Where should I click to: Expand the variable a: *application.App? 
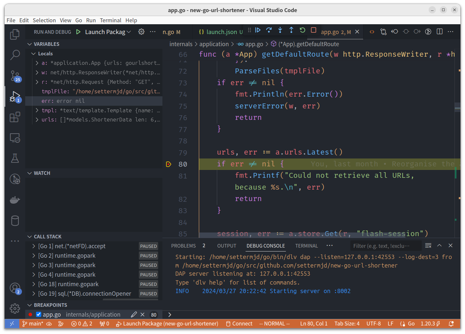pos(37,63)
